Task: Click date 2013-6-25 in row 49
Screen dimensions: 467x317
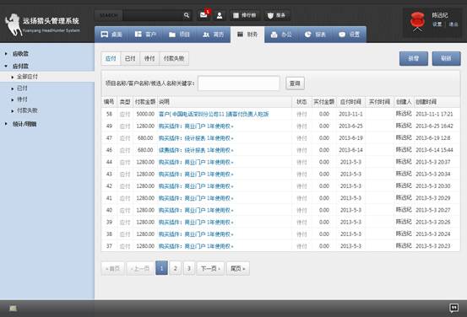Action: [350, 126]
